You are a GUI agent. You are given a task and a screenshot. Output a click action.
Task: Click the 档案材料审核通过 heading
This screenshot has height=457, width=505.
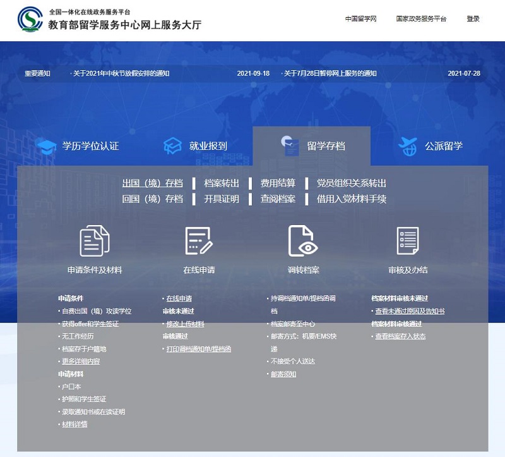(396, 324)
